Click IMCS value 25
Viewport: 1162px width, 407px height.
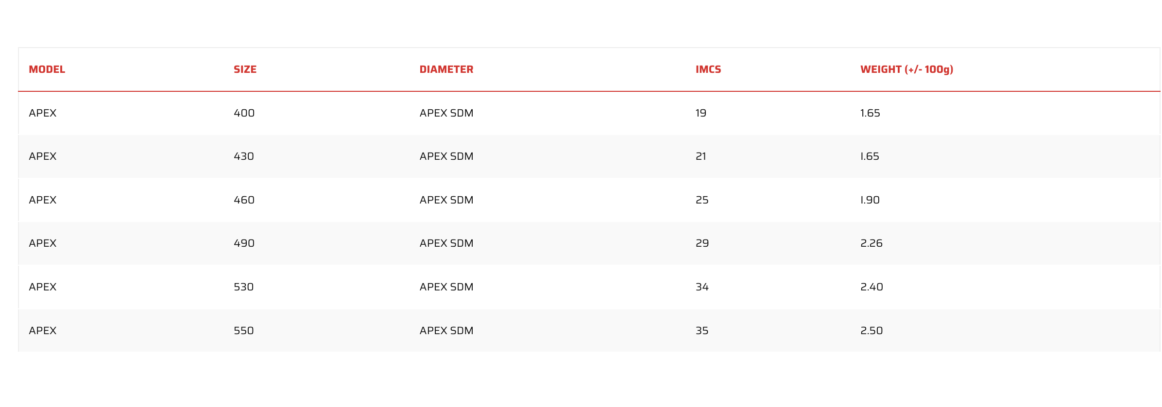pyautogui.click(x=702, y=200)
